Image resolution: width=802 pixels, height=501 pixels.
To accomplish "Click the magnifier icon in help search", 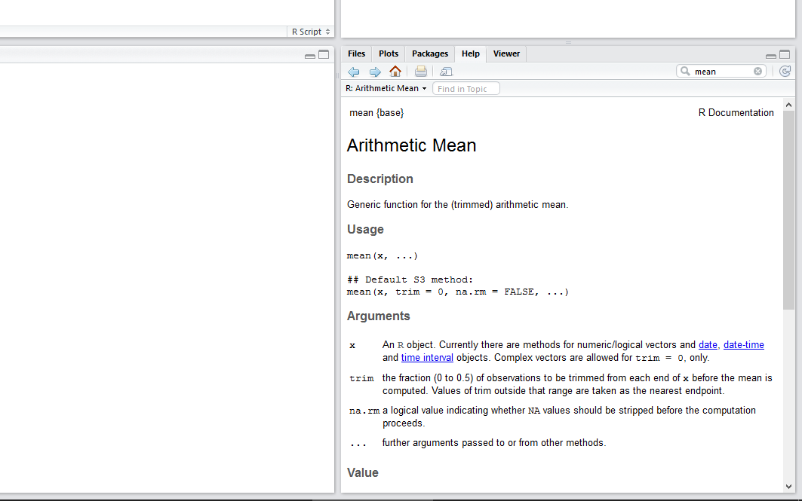I will click(685, 72).
